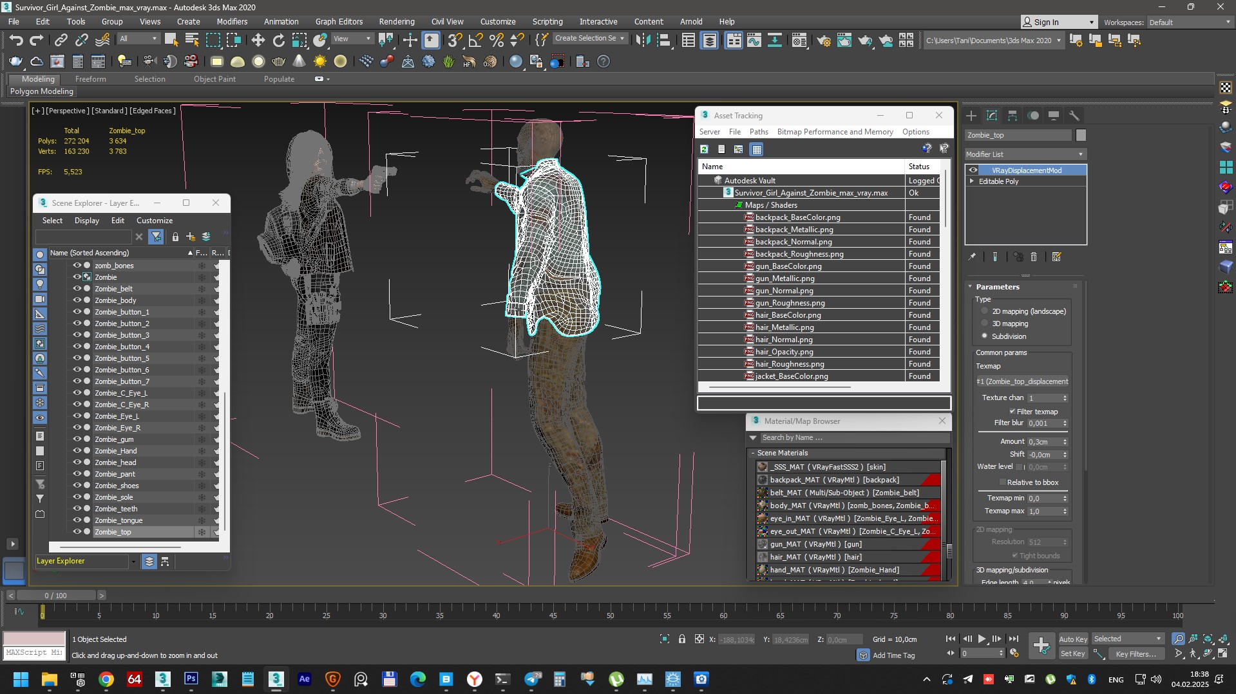Open the Modifier List dropdown
The image size is (1236, 694).
1025,154
